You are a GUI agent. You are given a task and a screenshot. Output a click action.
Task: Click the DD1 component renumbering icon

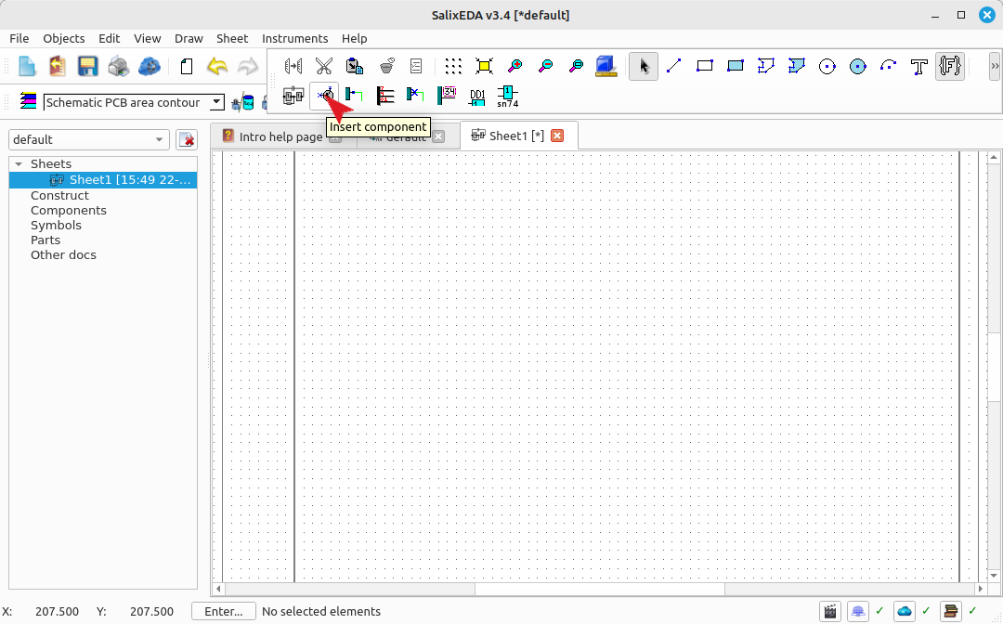[477, 96]
